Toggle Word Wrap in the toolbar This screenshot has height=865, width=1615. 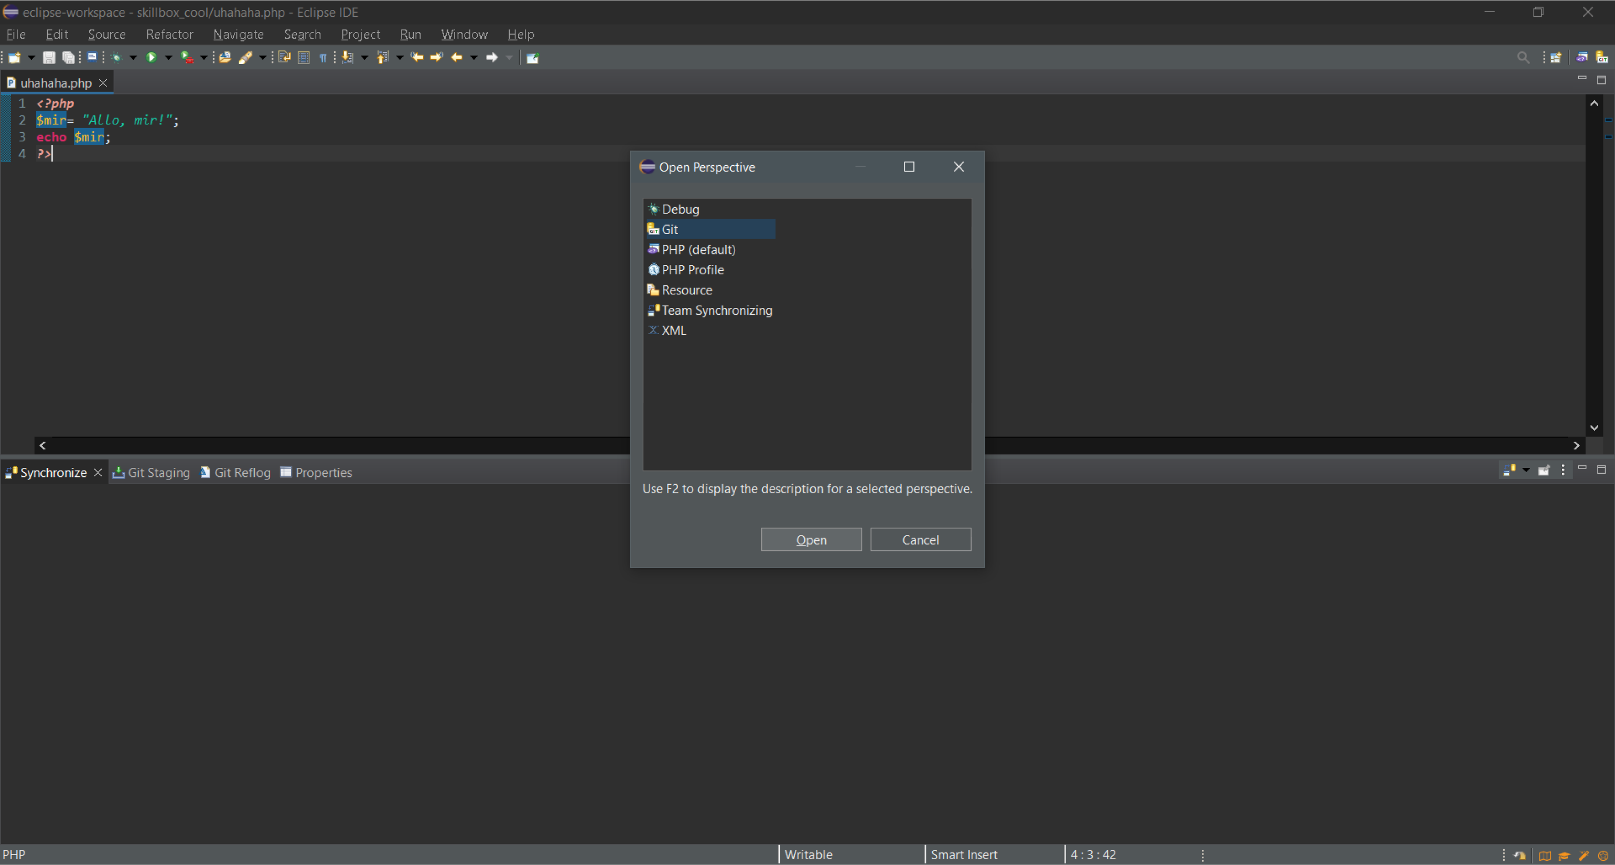pyautogui.click(x=285, y=58)
